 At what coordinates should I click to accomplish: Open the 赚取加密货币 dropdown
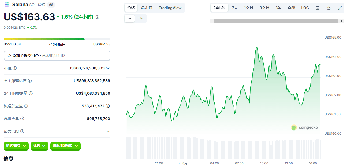click(65, 146)
